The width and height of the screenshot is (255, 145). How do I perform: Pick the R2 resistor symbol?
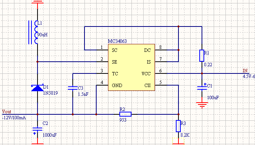125,114
